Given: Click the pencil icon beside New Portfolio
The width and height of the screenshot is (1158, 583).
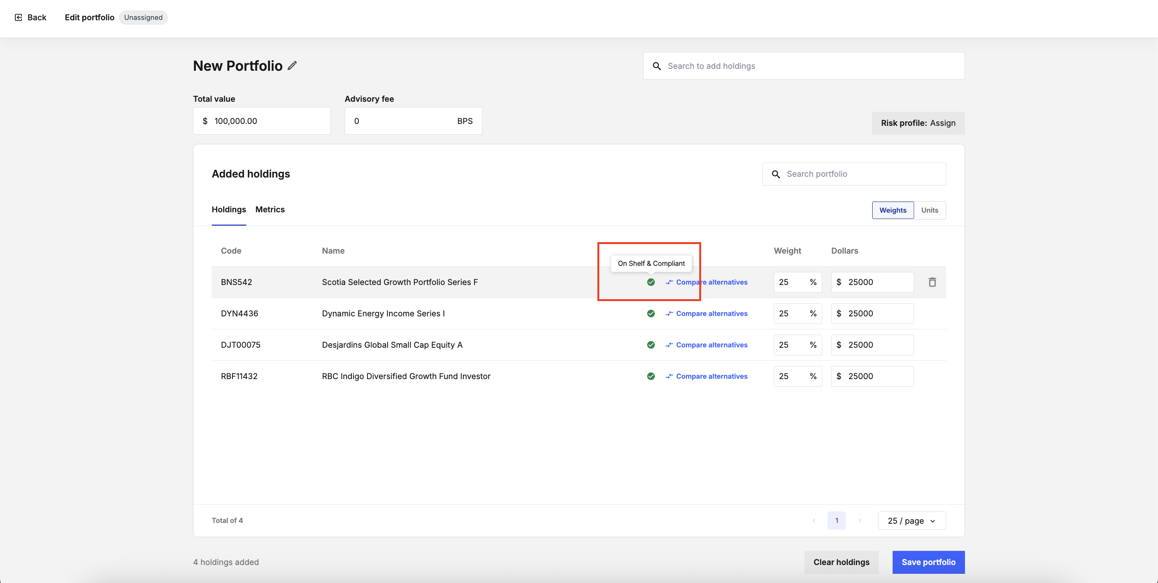Looking at the screenshot, I should click(292, 65).
